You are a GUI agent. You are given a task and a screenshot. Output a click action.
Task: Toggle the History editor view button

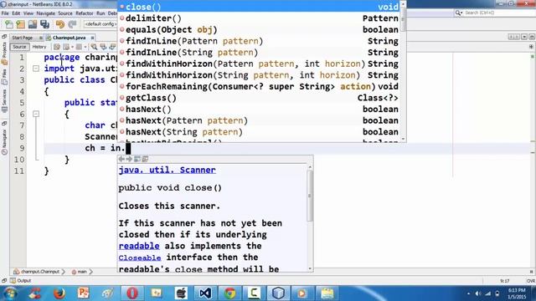point(39,47)
